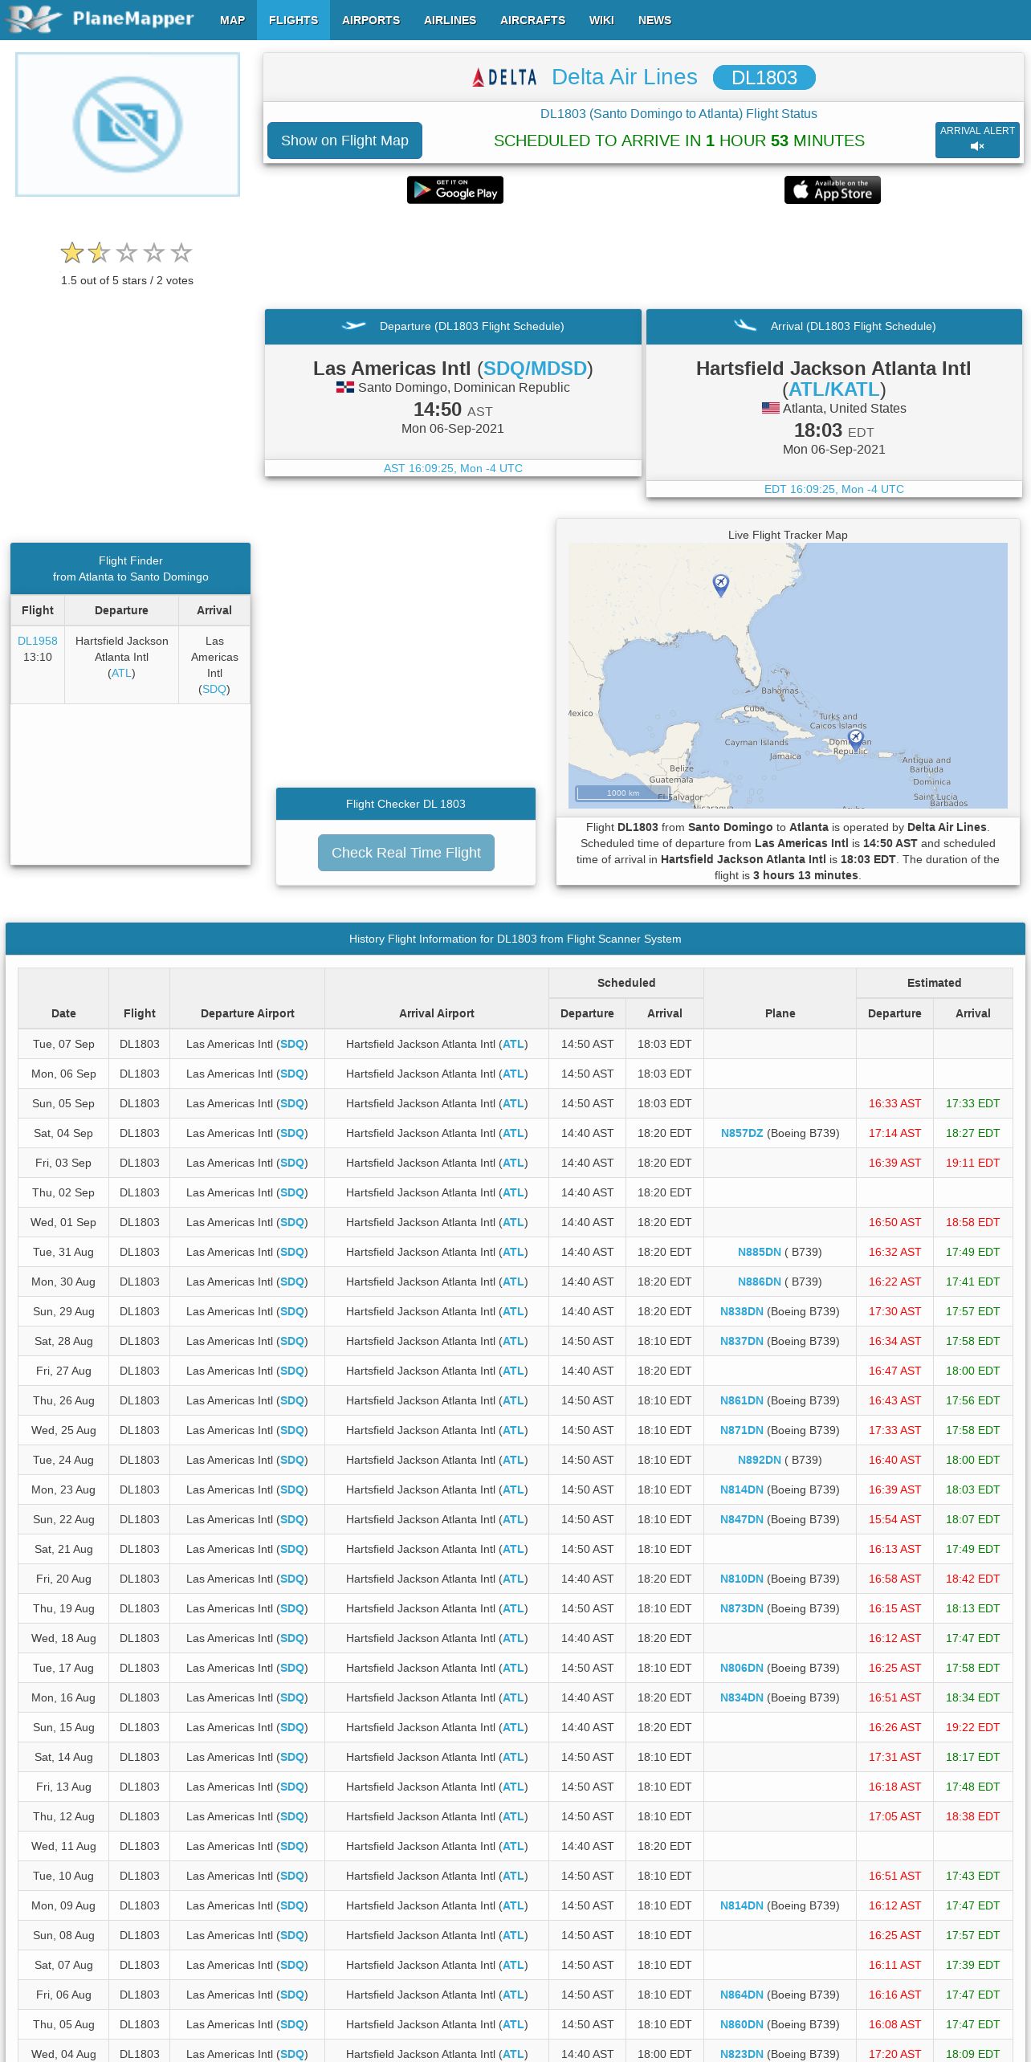Open plane N873DN link
This screenshot has width=1031, height=2062.
tap(742, 1608)
